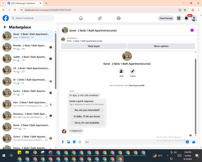Send 'Sorry, it's not available.' response
Viewport: 202px width, 162px height.
87,123
